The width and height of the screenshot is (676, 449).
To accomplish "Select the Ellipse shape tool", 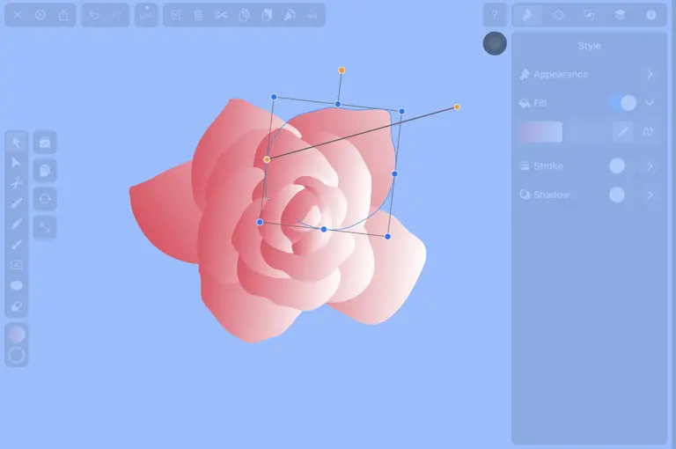I will pyautogui.click(x=17, y=285).
